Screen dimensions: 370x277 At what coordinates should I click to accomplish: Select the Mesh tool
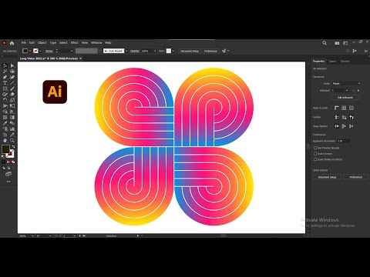pyautogui.click(x=5, y=118)
